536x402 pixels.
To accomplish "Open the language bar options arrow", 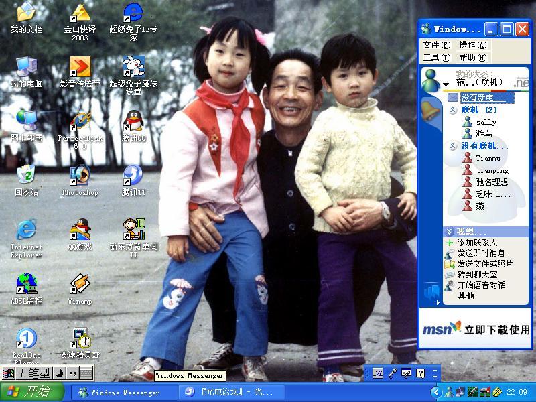I will coord(435,375).
